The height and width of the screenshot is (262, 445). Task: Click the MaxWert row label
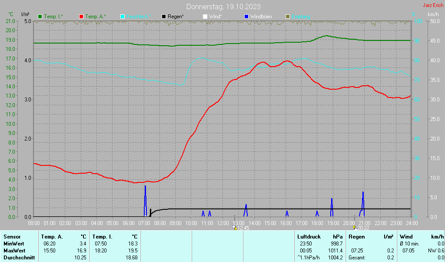[x=13, y=251]
